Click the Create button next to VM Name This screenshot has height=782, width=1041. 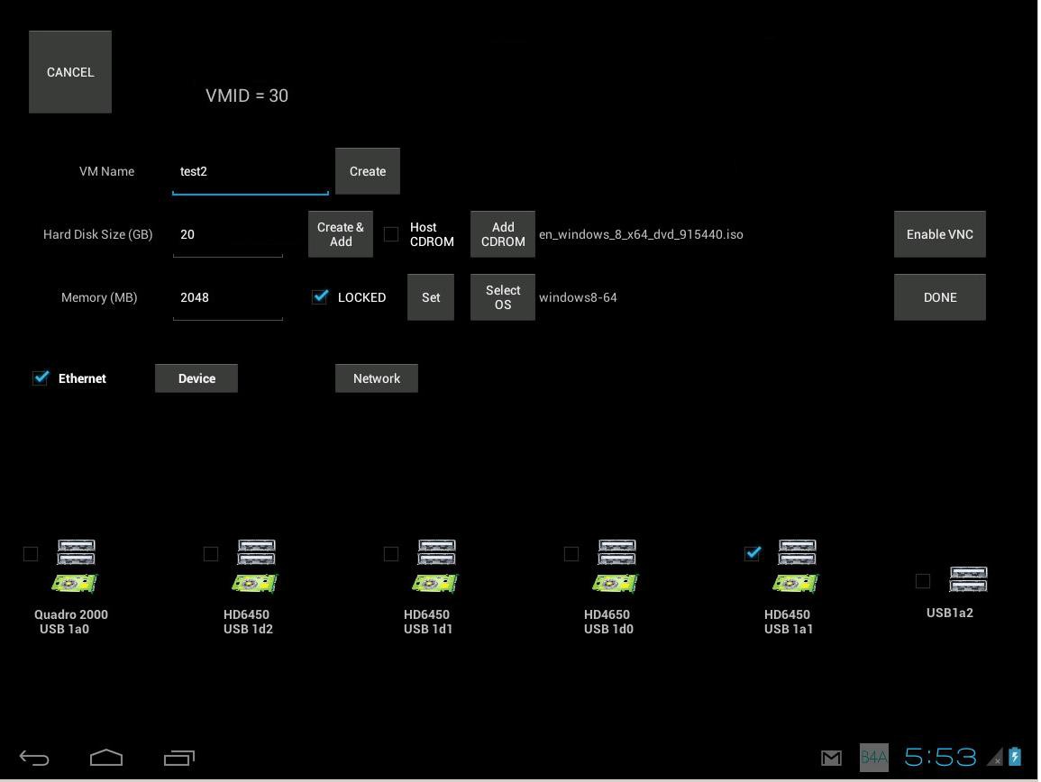(368, 171)
